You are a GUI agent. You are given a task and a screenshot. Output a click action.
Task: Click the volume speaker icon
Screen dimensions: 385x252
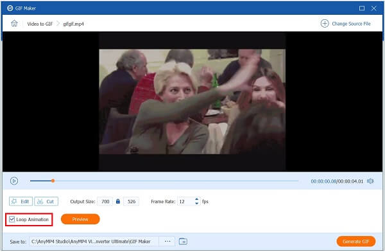(x=370, y=181)
